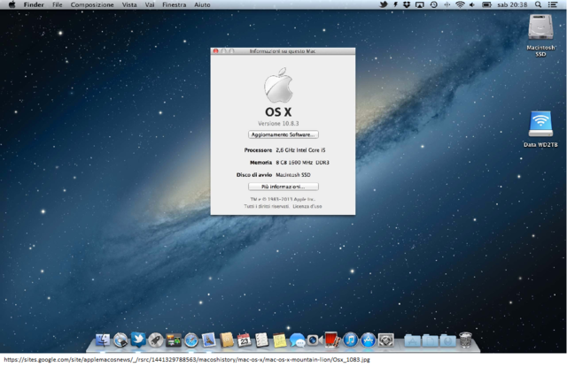Open the Trash in the dock
The width and height of the screenshot is (567, 367).
click(466, 340)
